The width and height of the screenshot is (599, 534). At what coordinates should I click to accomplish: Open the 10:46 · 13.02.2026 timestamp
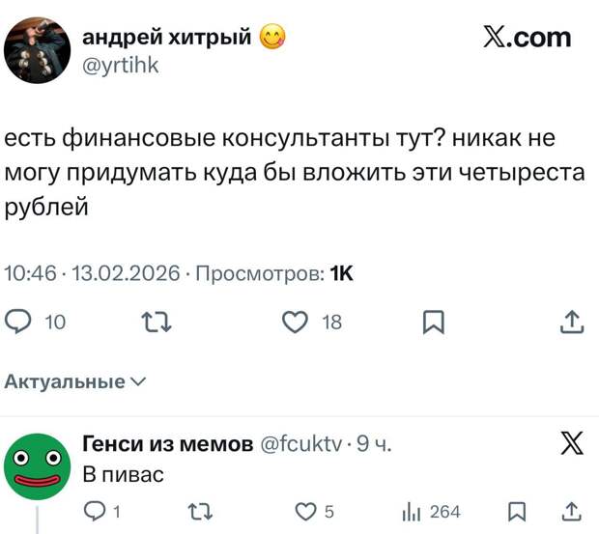point(93,273)
